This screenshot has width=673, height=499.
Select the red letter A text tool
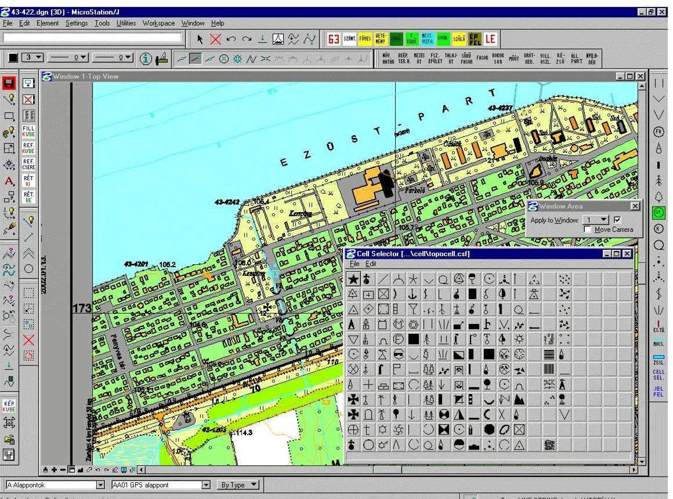pos(9,181)
